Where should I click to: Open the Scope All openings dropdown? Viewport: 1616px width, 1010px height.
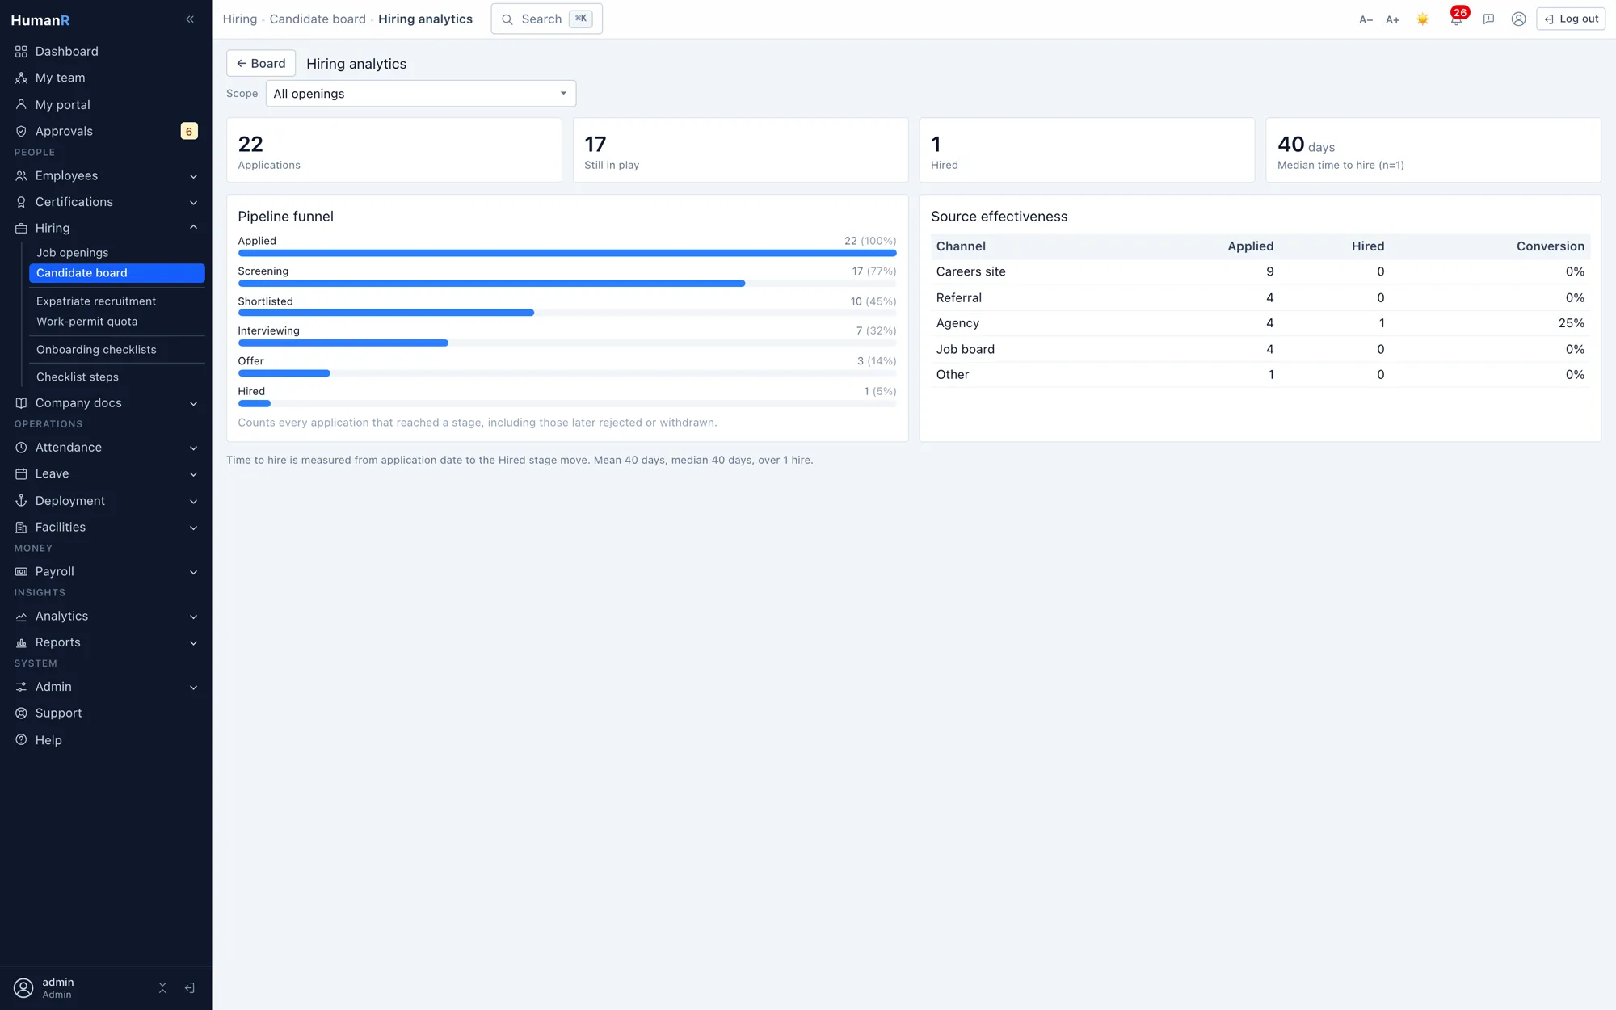click(x=420, y=94)
